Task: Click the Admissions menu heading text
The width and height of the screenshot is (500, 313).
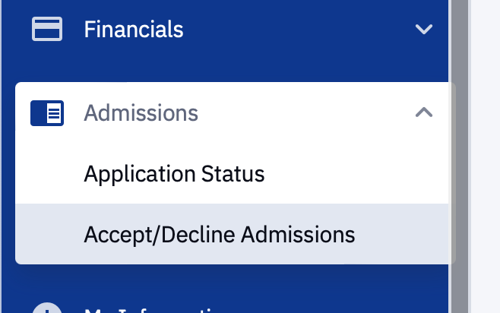Action: tap(141, 113)
